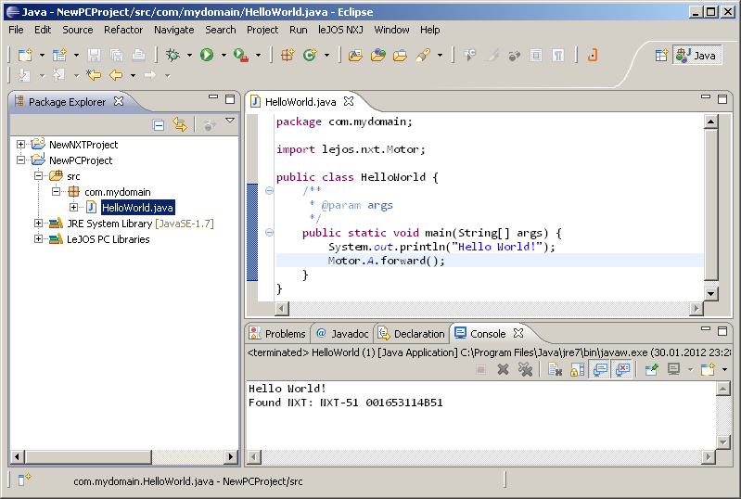Expand the HelloWorld.java tree node

[x=73, y=208]
